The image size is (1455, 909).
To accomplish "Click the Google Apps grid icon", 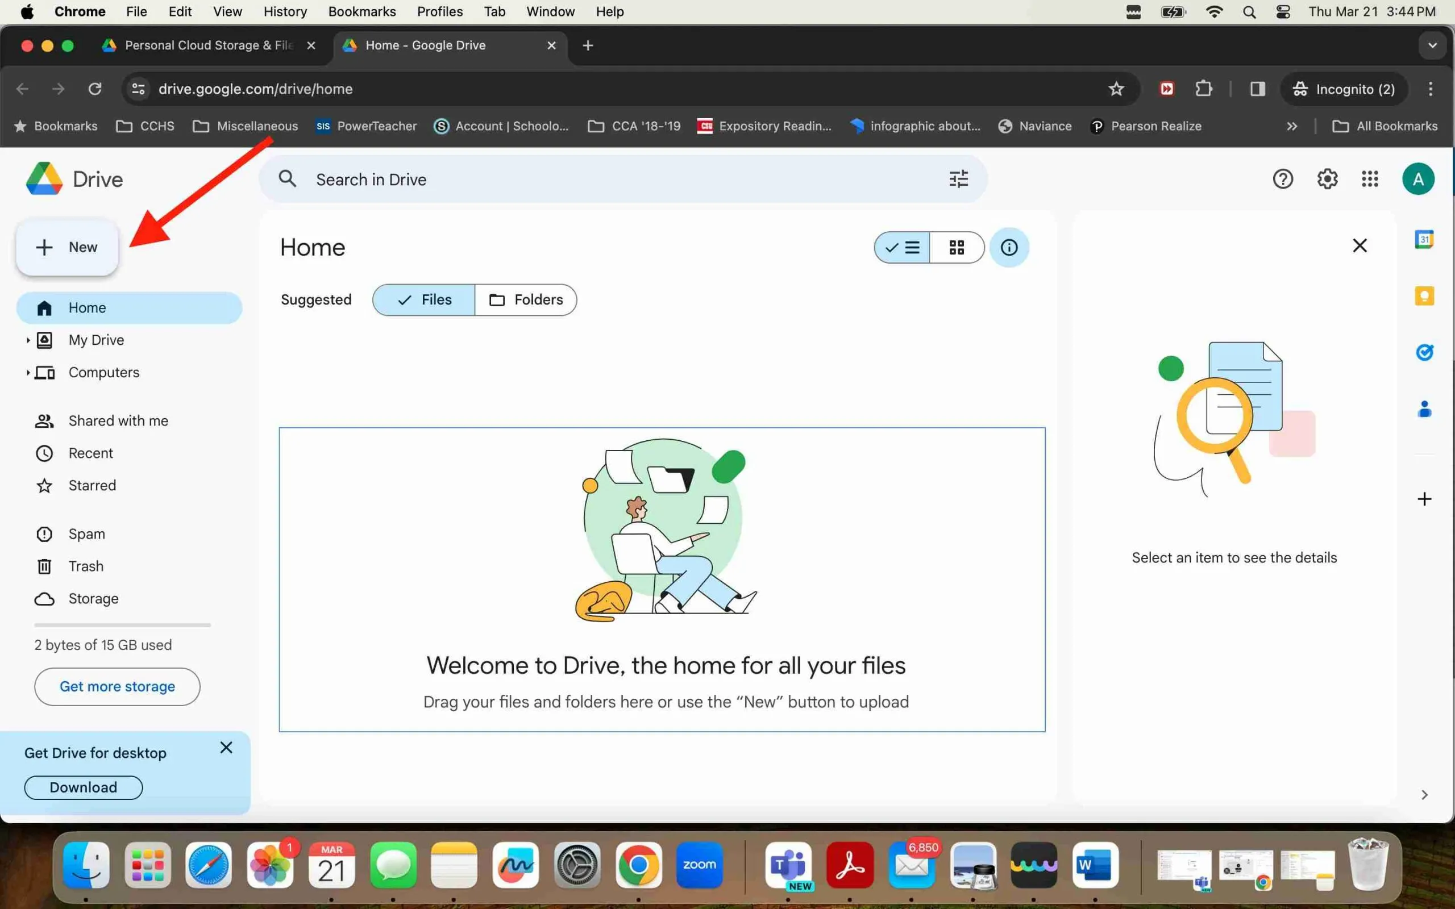I will pyautogui.click(x=1370, y=178).
